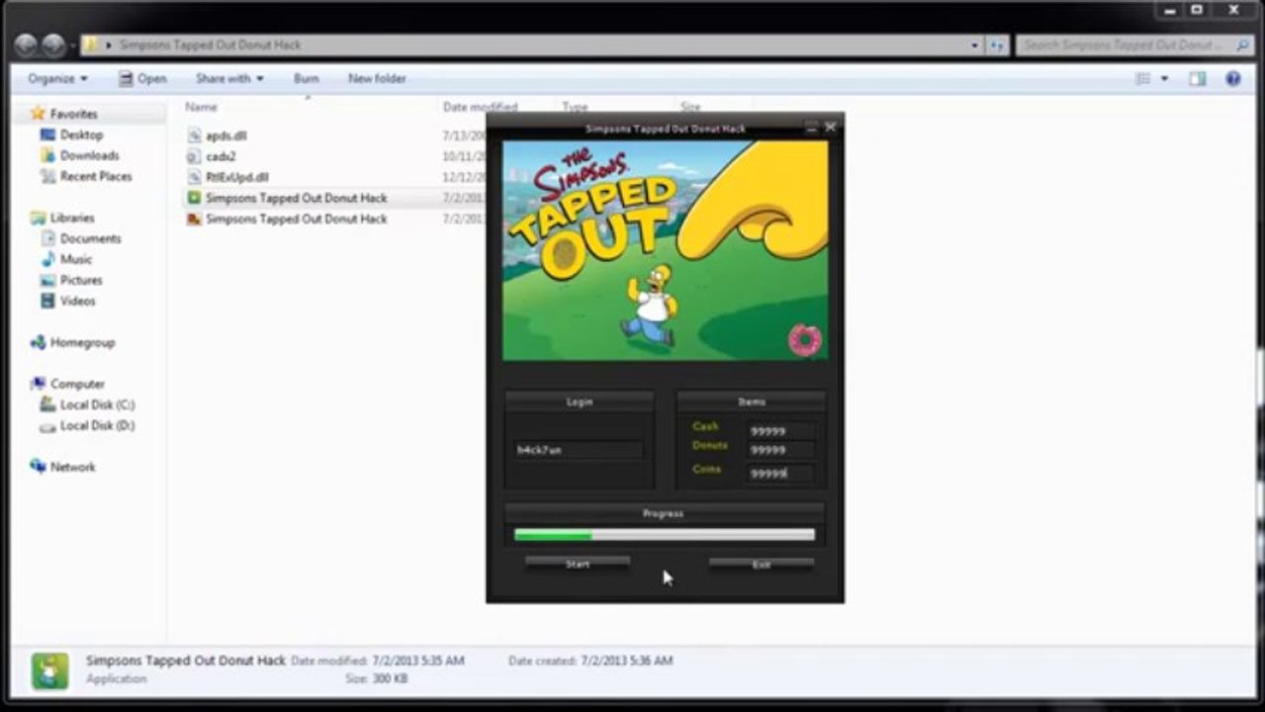The width and height of the screenshot is (1265, 712).
Task: Click the search magnifier icon
Action: click(x=1242, y=45)
